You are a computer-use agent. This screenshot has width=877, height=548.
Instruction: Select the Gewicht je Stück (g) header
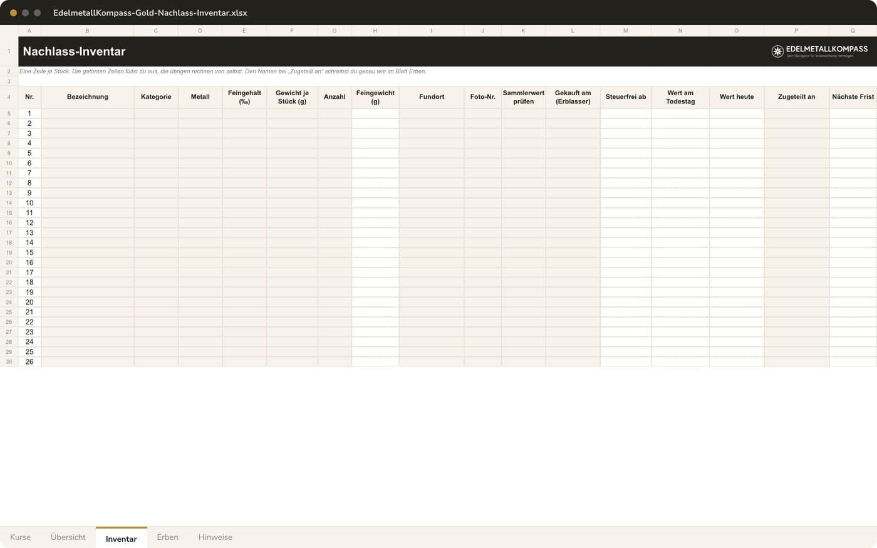[x=292, y=97]
